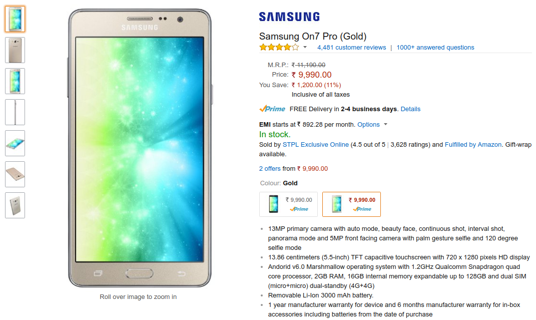536x320 pixels.
Task: Select the first front-view phone thumbnail
Action: pos(15,19)
